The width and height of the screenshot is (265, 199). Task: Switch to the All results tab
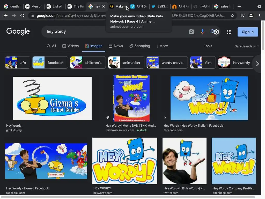51,46
